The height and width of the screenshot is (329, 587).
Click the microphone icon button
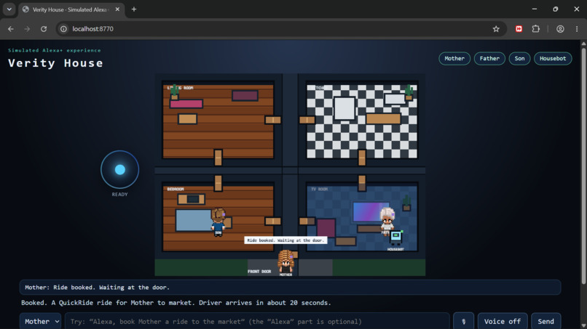click(463, 321)
